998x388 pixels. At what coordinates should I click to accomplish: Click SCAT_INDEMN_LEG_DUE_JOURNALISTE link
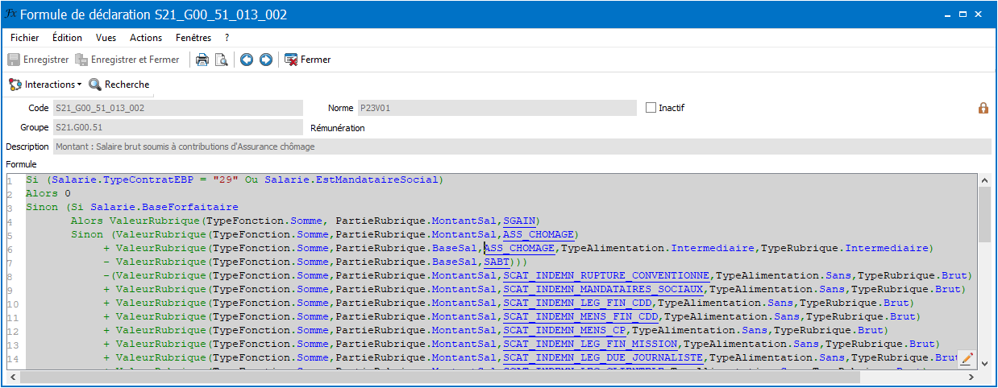coord(603,357)
